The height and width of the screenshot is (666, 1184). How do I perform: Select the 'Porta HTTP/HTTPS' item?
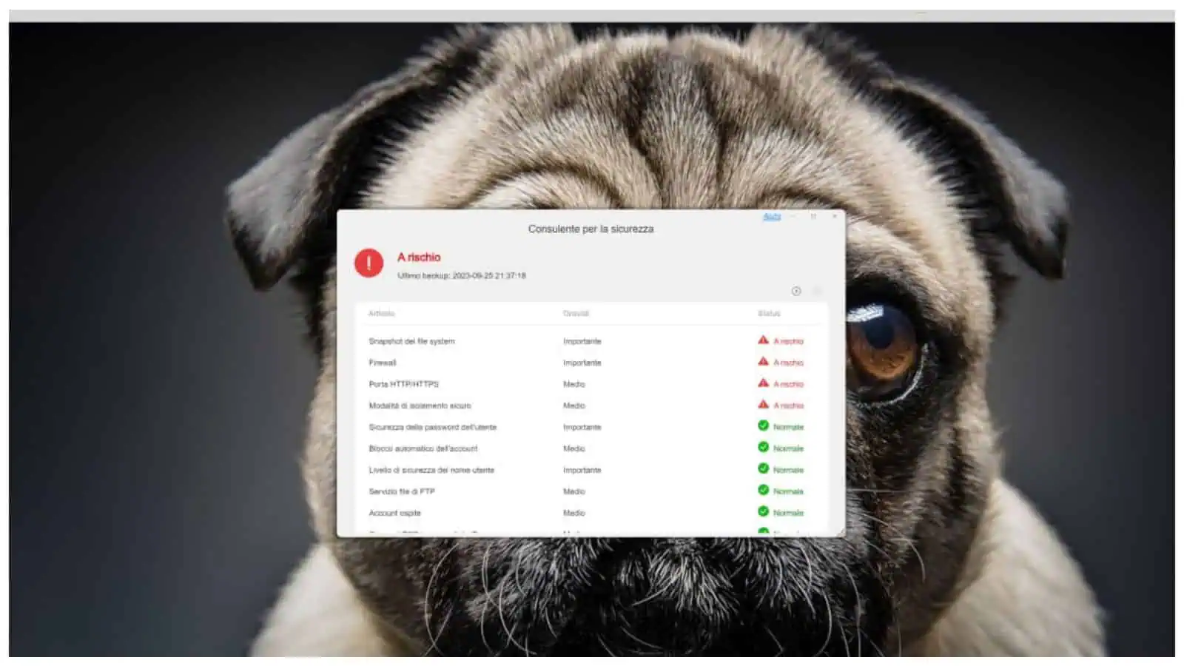tap(403, 384)
